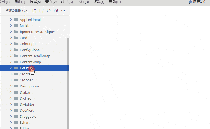Select the DiyEditor folder
This screenshot has height=129, width=210.
coord(27,104)
